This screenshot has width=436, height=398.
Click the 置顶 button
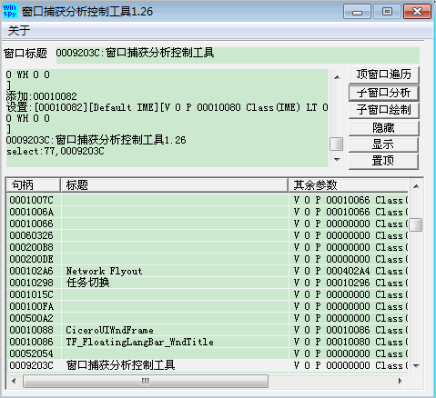(383, 161)
